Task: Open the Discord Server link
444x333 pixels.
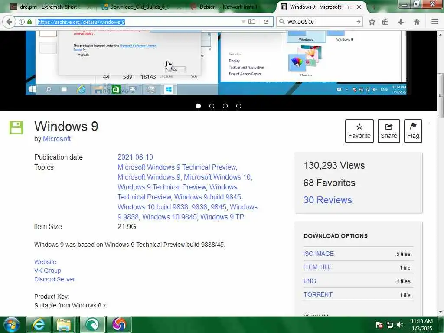Action: [55, 279]
